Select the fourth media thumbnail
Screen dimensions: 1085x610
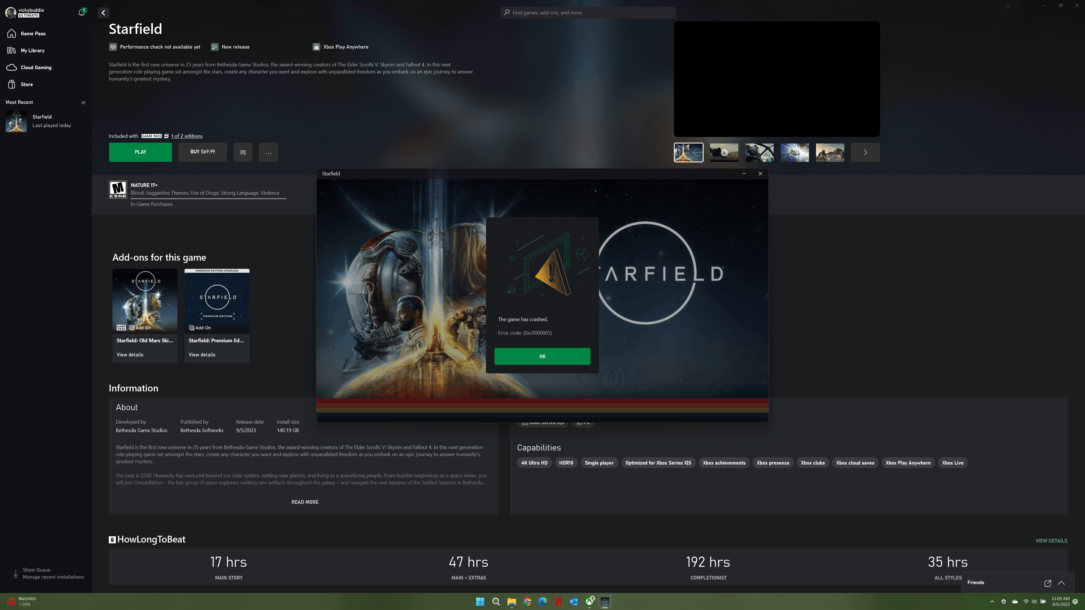[x=795, y=152]
